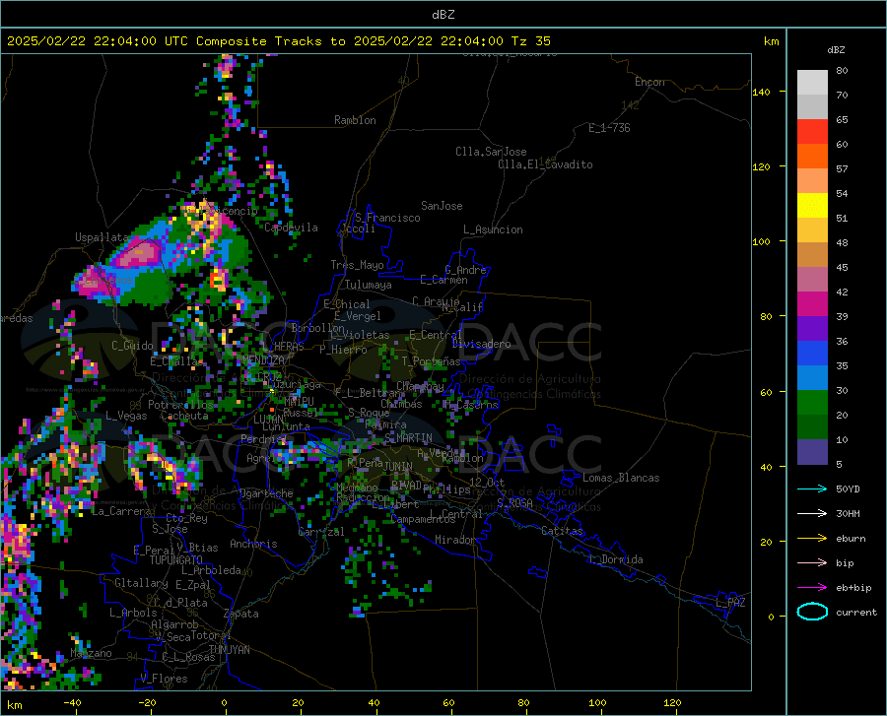Viewport: 887px width, 716px height.
Task: Select the gold swatch between 51 and 48
Action: click(812, 230)
